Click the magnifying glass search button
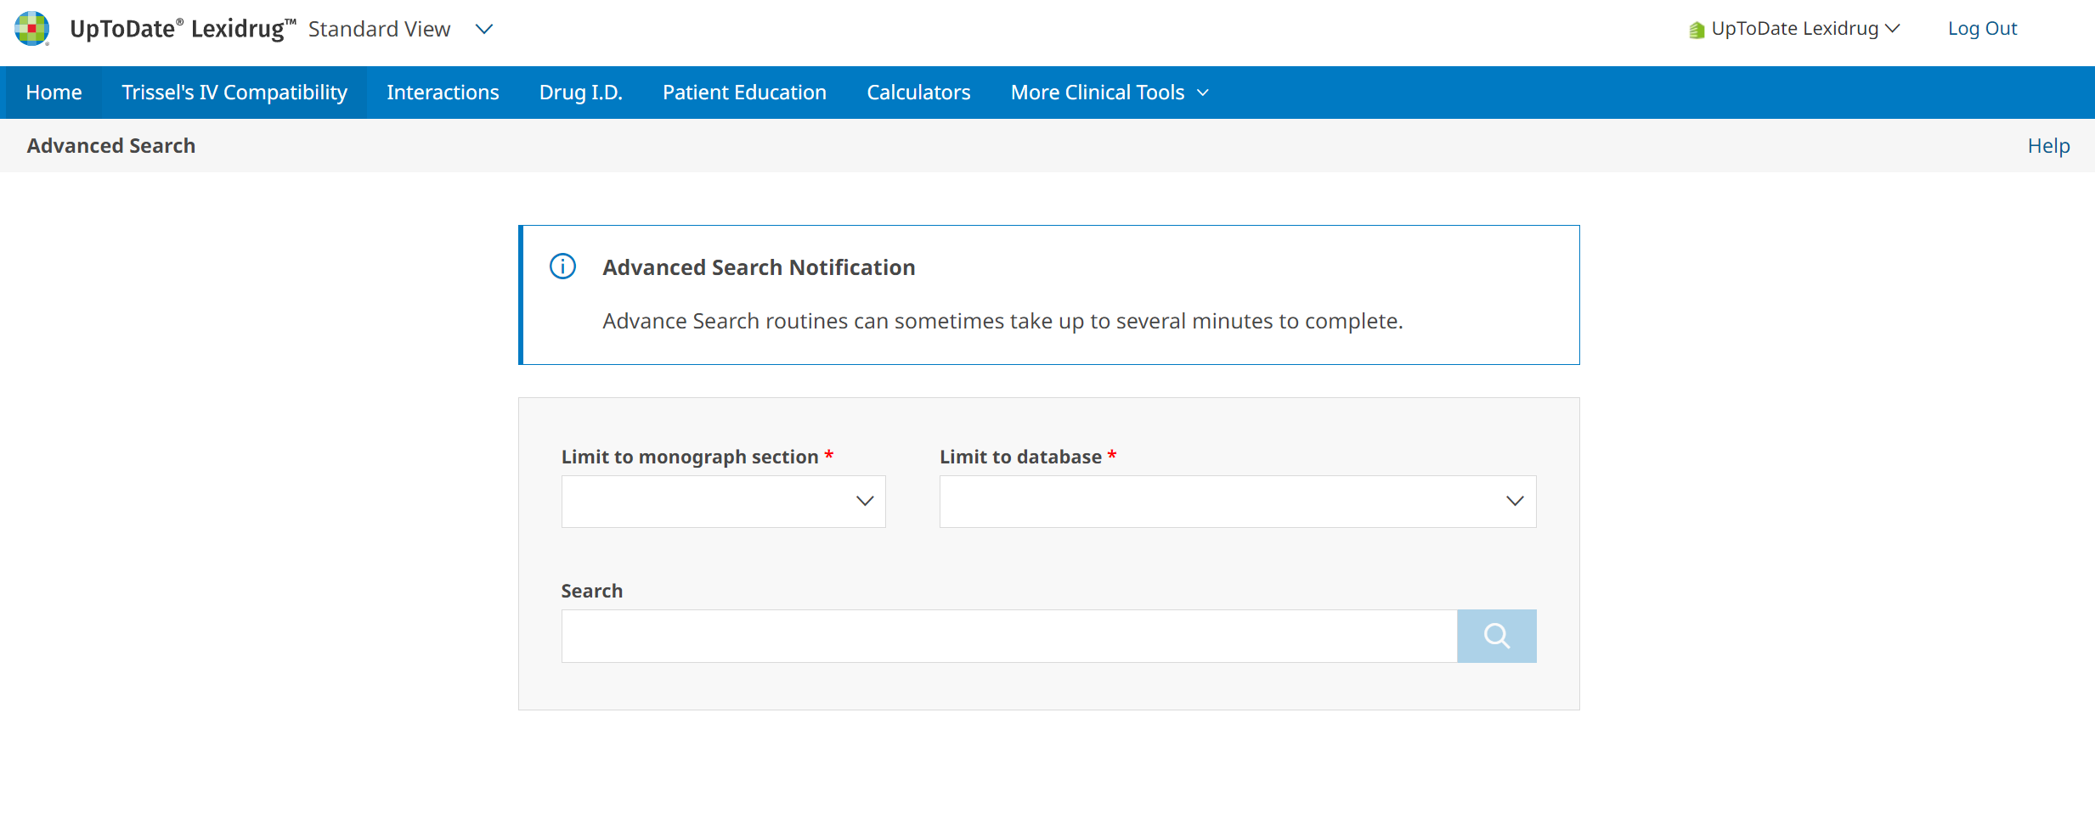 (x=1496, y=636)
